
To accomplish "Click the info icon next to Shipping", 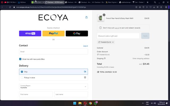I will pyautogui.click(x=105, y=58).
